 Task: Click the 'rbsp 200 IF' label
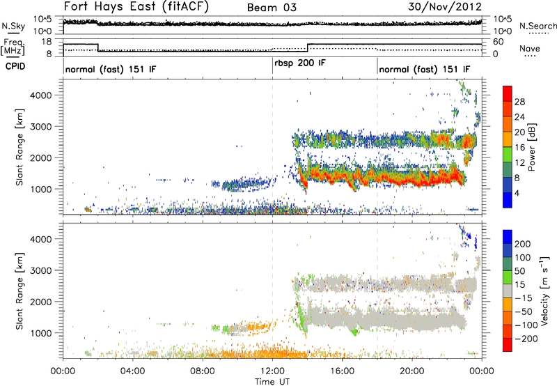(x=300, y=63)
